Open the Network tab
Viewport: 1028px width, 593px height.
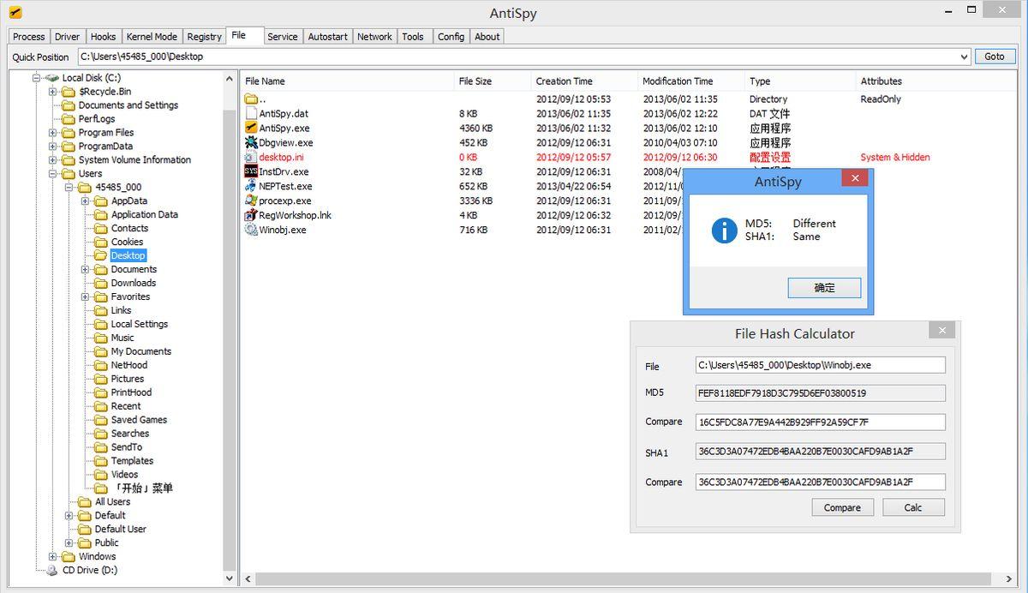click(x=375, y=37)
